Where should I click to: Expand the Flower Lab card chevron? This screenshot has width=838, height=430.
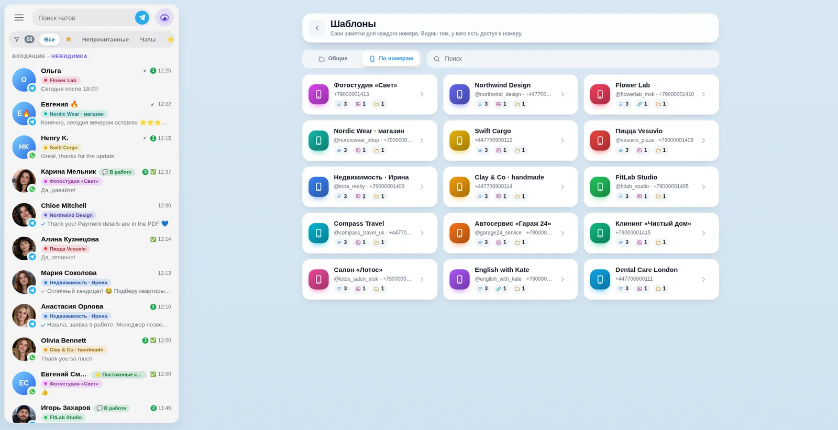(703, 94)
